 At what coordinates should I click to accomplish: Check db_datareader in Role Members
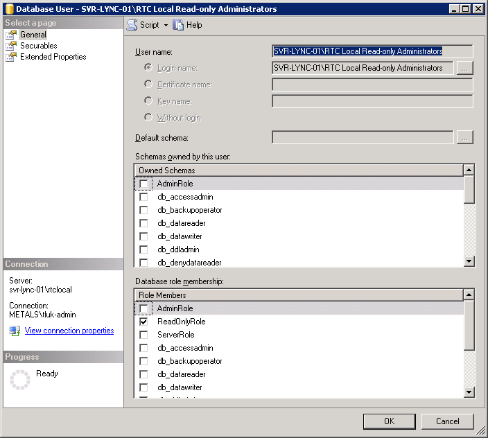tap(143, 374)
